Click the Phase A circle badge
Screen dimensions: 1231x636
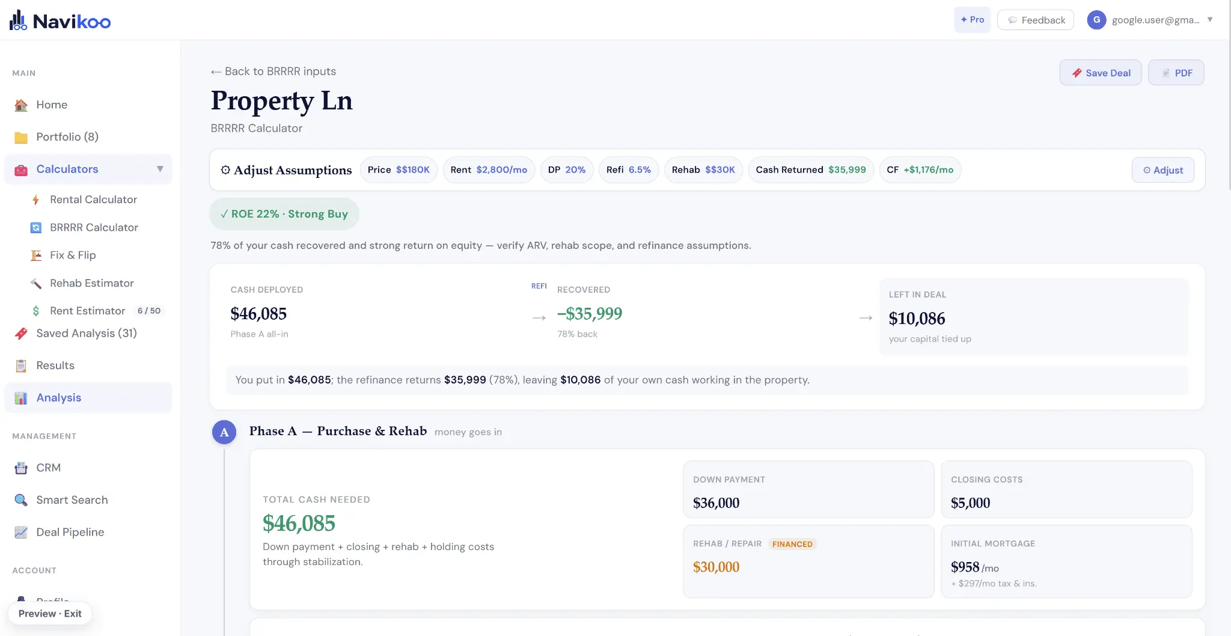tap(224, 432)
